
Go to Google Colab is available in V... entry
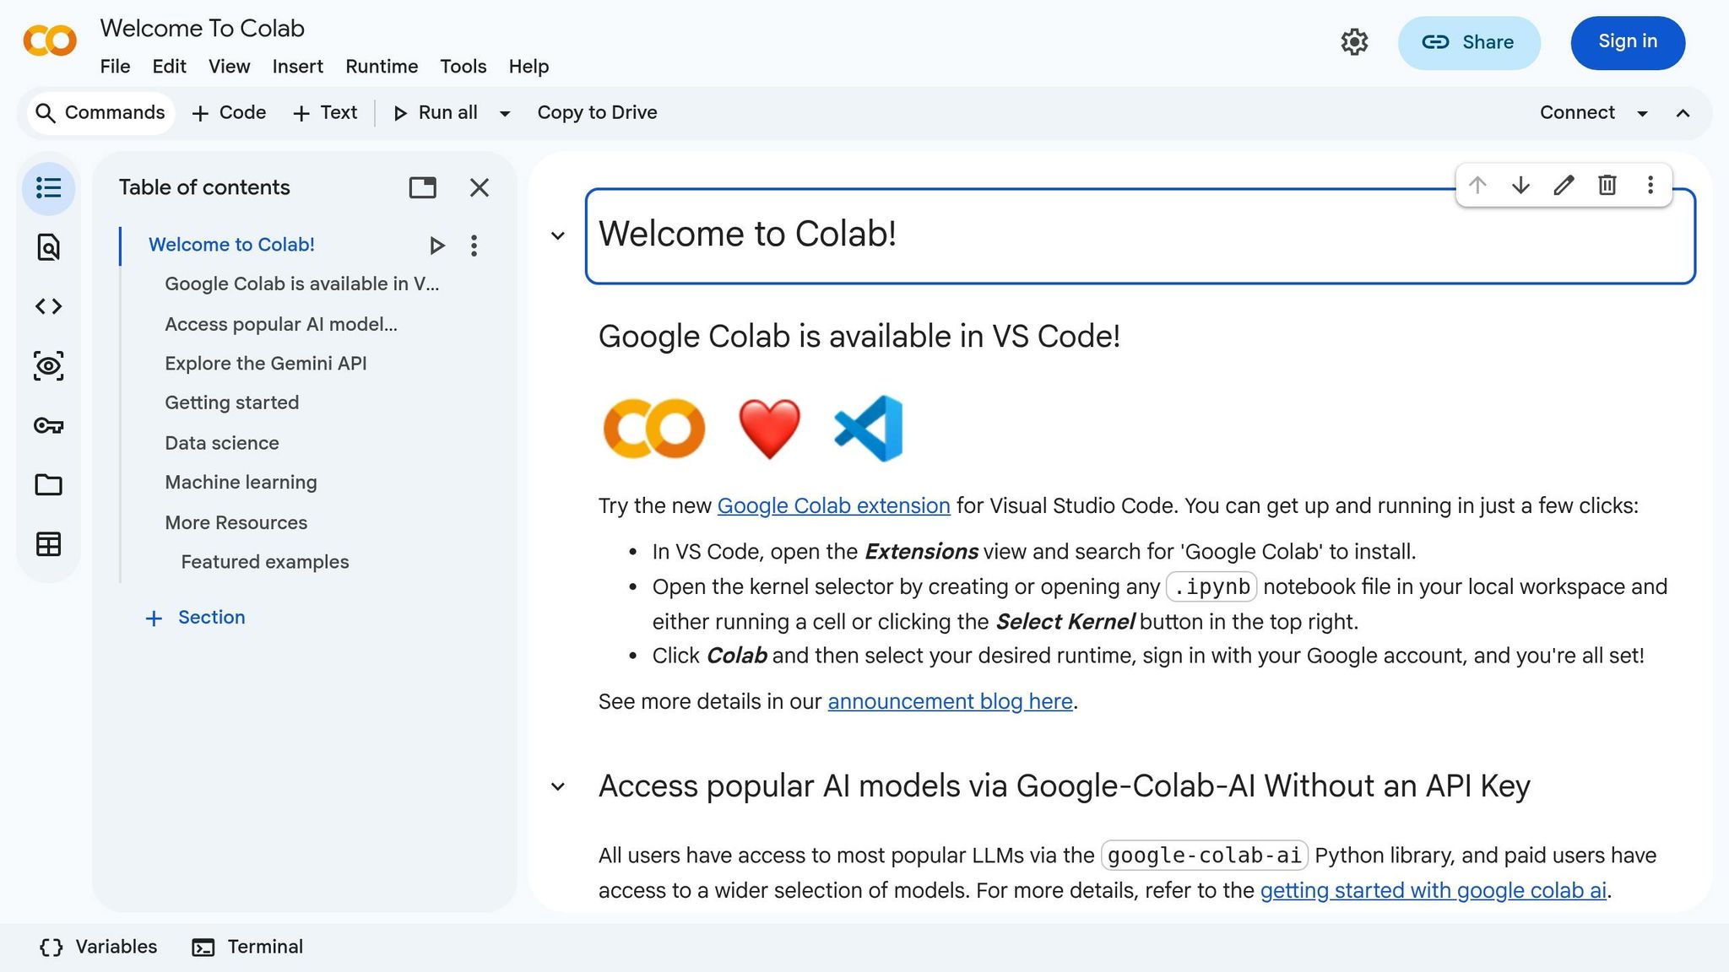click(301, 284)
